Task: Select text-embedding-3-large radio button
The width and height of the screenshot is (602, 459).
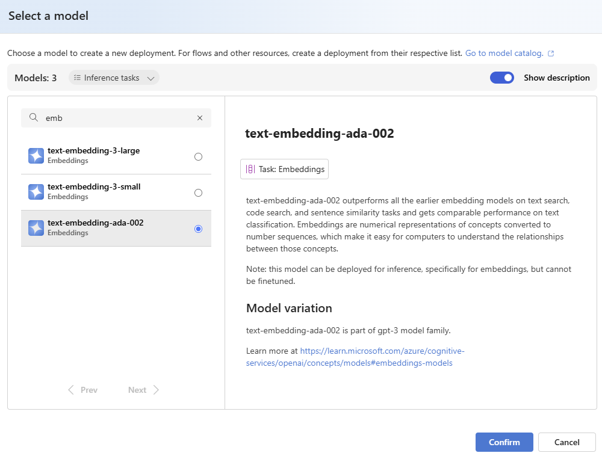Action: click(198, 156)
